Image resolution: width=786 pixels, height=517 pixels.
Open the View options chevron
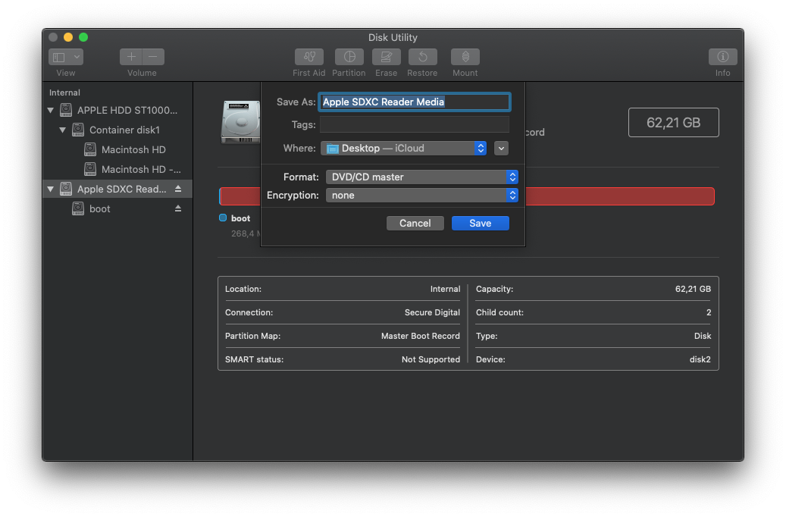(x=77, y=57)
